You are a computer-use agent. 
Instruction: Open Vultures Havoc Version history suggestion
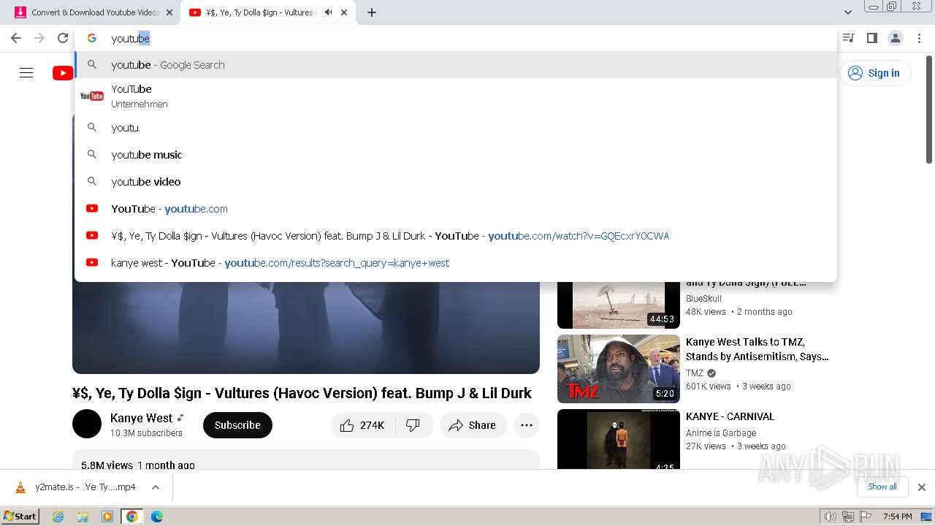pos(456,236)
